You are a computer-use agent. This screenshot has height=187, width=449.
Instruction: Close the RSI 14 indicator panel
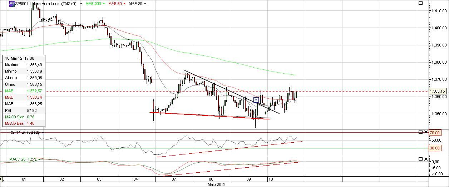click(425, 132)
